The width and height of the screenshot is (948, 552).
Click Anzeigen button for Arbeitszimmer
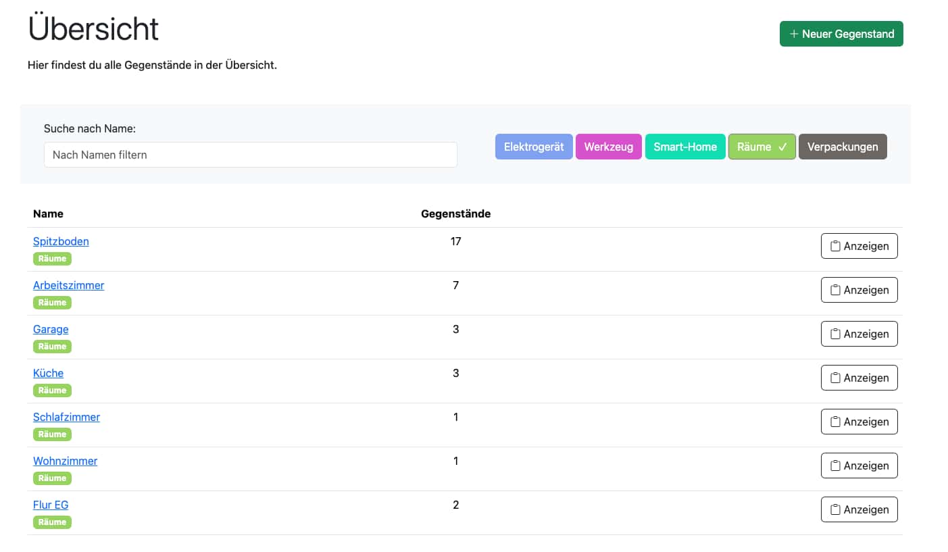[859, 290]
